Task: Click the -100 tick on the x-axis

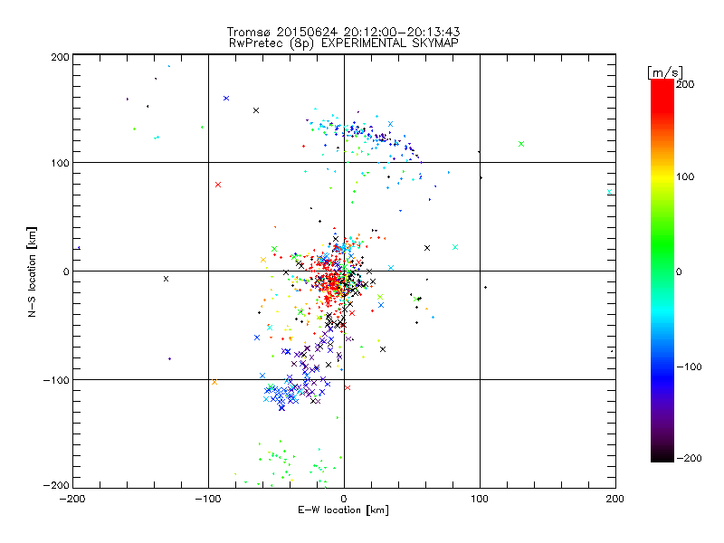Action: [206, 499]
